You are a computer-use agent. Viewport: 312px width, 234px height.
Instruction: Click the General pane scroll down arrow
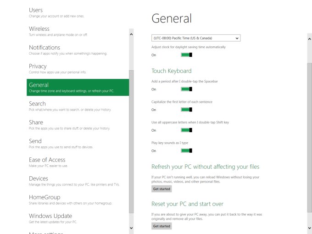click(309, 228)
